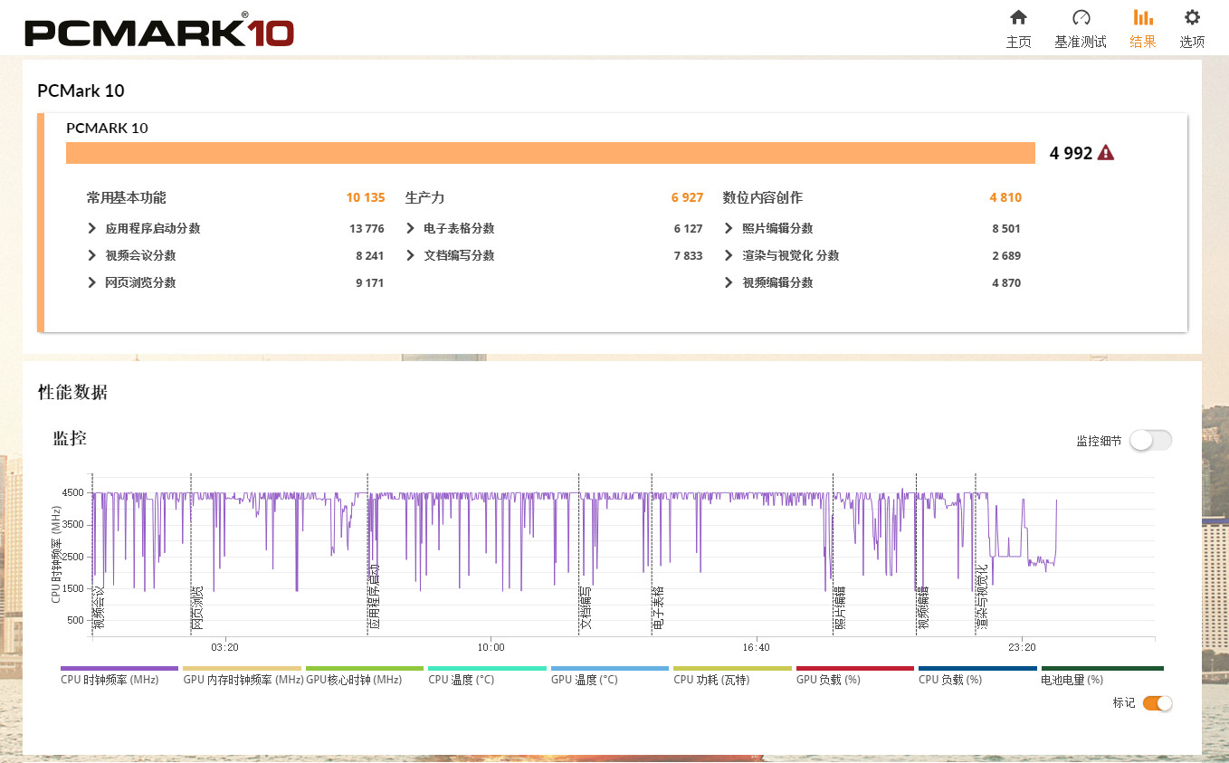Click the rendering score 2 689
The width and height of the screenshot is (1229, 763).
point(1006,256)
